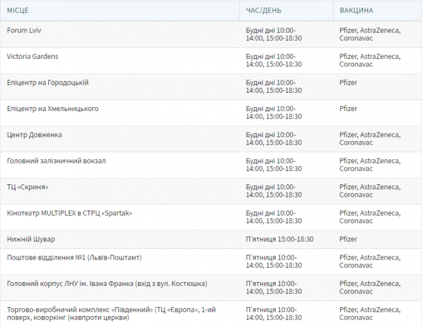This screenshot has width=422, height=326.
Task: Select Головний корпус ЛНУ ім. Івана Франка
Action: 107,284
